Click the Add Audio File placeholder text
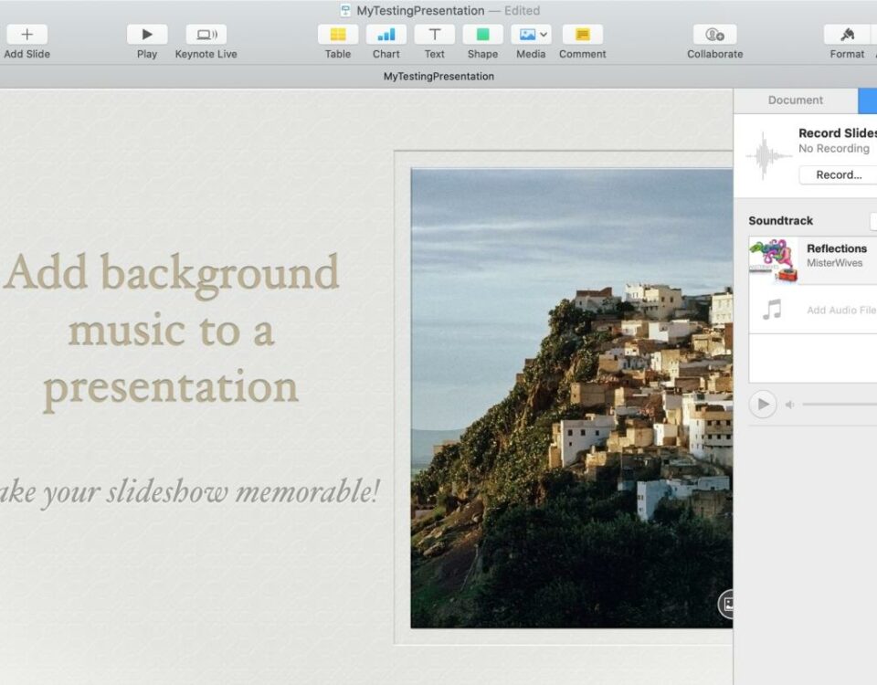Image resolution: width=877 pixels, height=685 pixels. tap(841, 311)
